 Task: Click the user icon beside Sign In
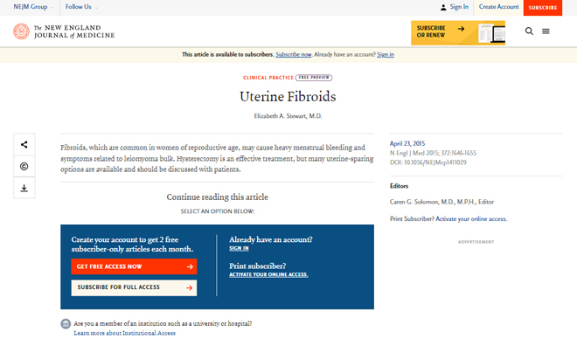(x=443, y=7)
